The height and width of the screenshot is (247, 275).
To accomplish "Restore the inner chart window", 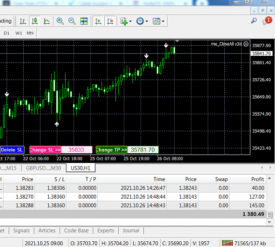I will (263, 11).
